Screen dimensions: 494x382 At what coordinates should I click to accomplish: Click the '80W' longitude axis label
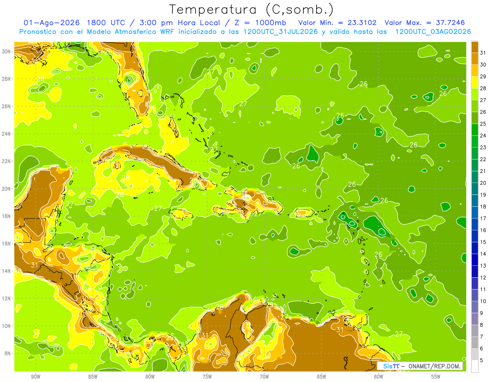(150, 376)
